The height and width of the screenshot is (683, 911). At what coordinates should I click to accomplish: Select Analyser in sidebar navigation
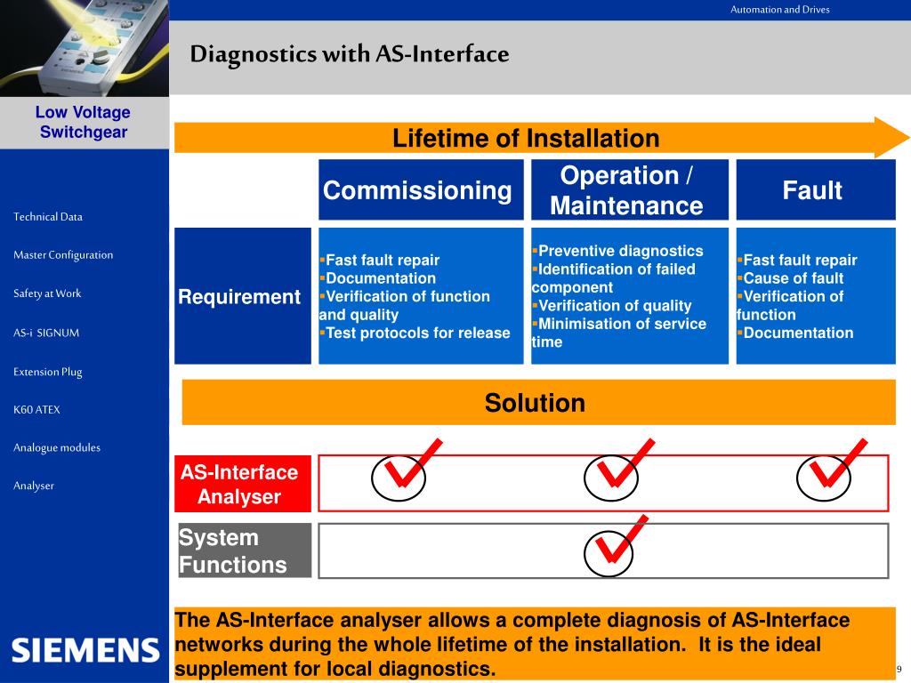click(34, 486)
